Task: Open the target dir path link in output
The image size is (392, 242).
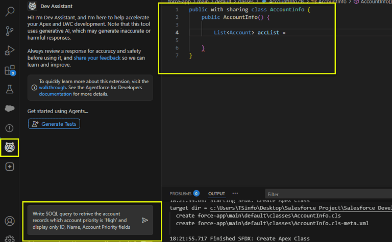Action: (x=301, y=208)
